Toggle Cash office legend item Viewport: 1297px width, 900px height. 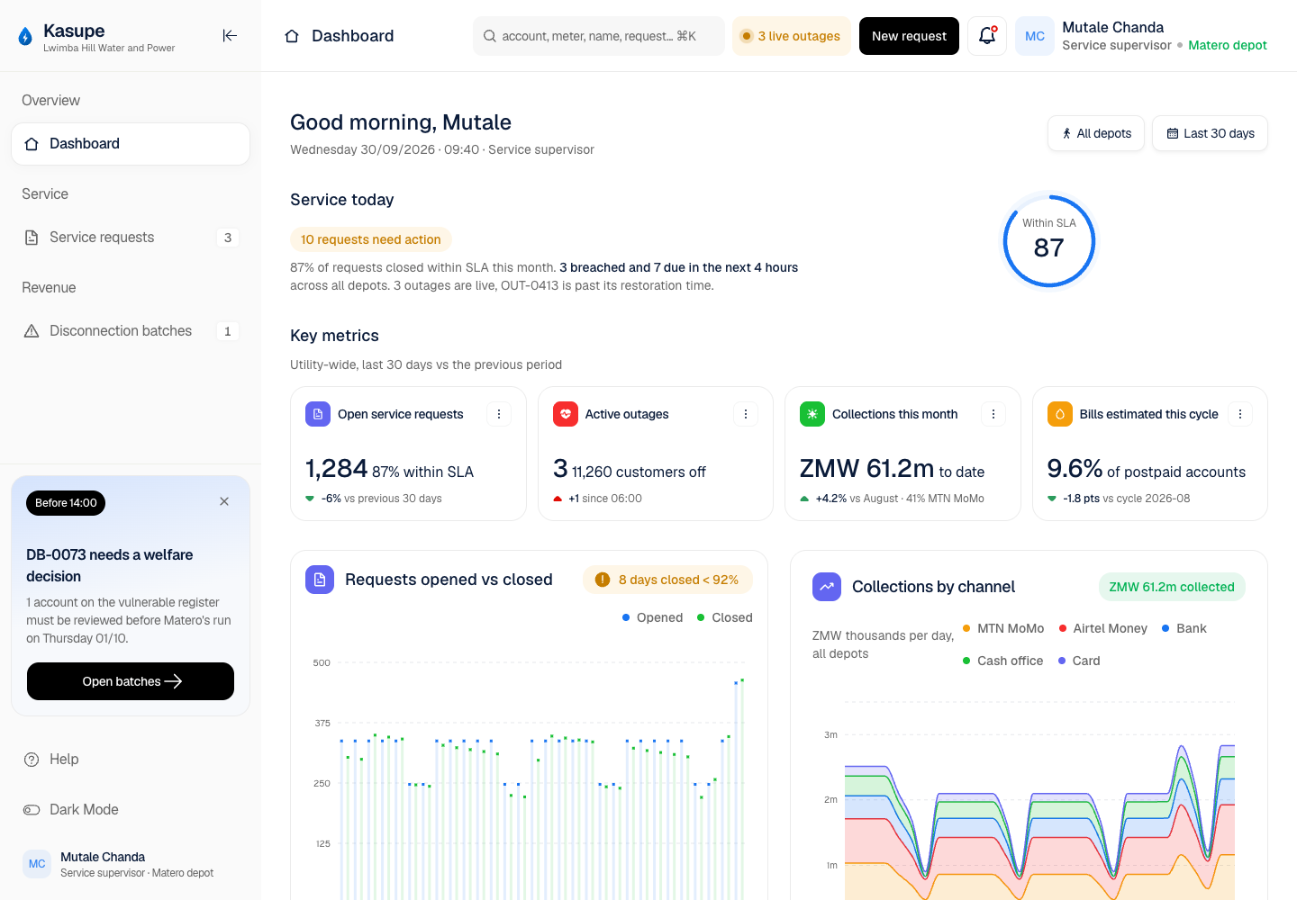coord(1003,661)
